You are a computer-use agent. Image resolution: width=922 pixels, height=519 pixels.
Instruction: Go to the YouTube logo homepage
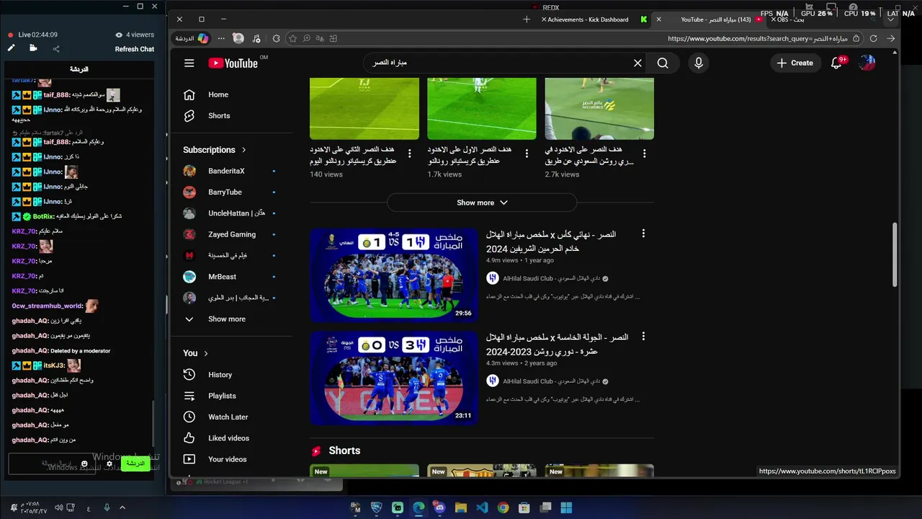coord(233,63)
